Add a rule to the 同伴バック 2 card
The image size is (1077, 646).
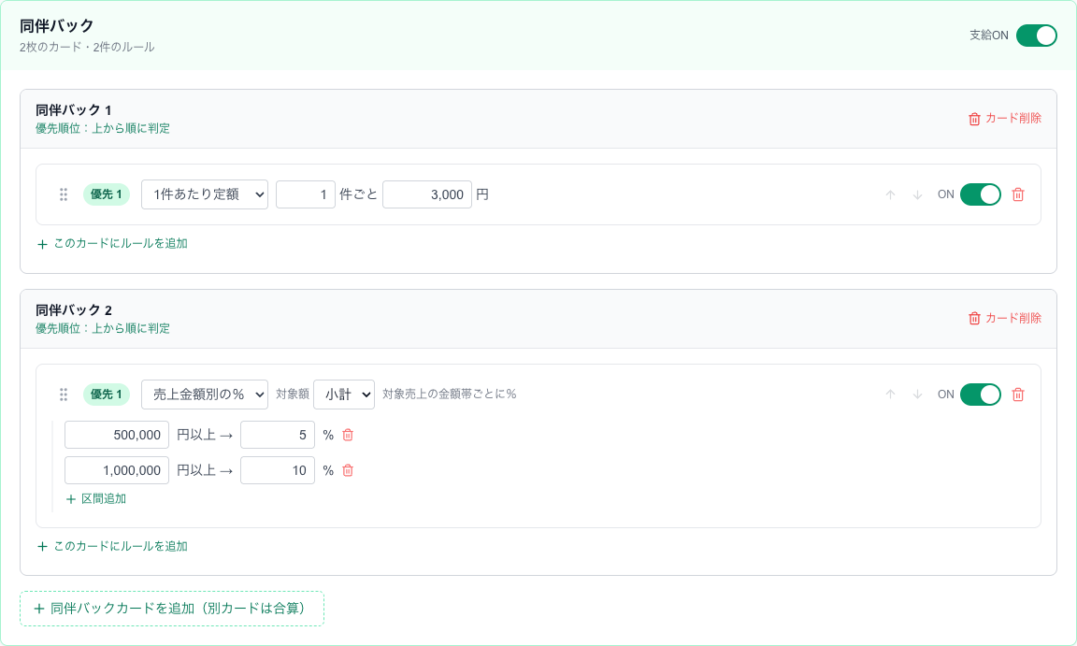[x=112, y=547]
